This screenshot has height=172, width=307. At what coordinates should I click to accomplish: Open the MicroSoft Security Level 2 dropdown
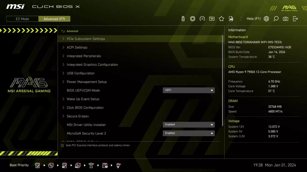188,133
